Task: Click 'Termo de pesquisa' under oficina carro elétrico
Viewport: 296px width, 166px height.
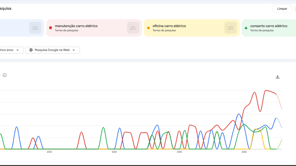Action: (164, 30)
